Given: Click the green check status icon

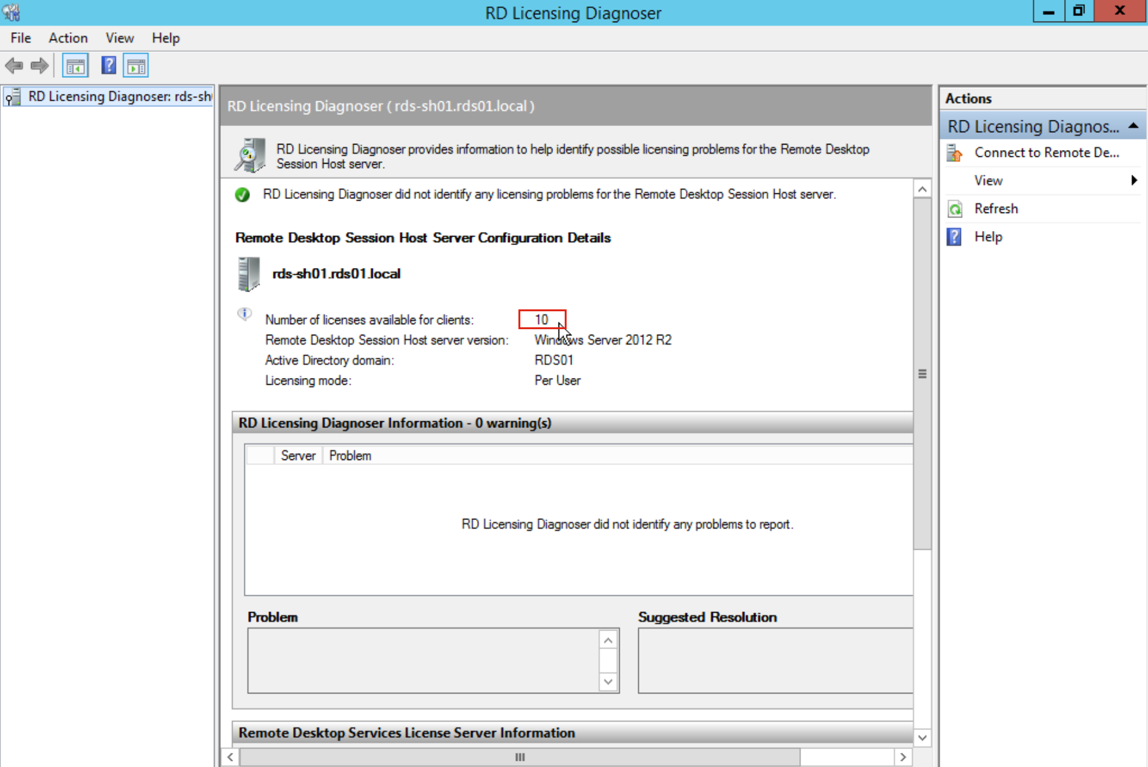Looking at the screenshot, I should click(243, 195).
